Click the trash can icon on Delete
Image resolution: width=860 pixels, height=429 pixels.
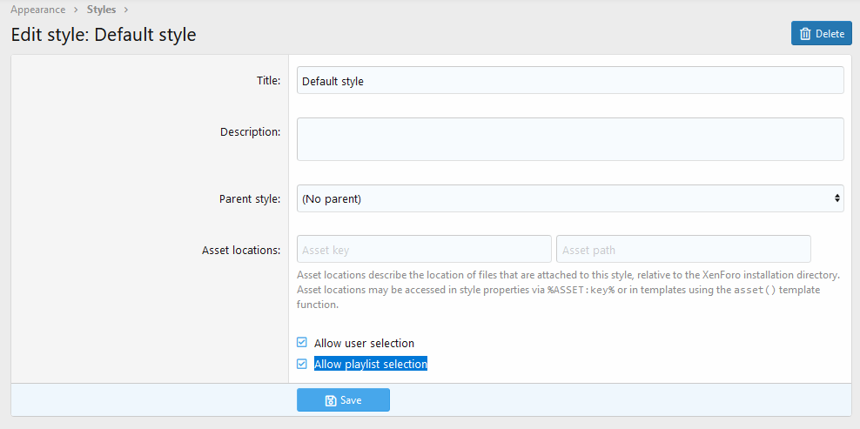point(805,33)
